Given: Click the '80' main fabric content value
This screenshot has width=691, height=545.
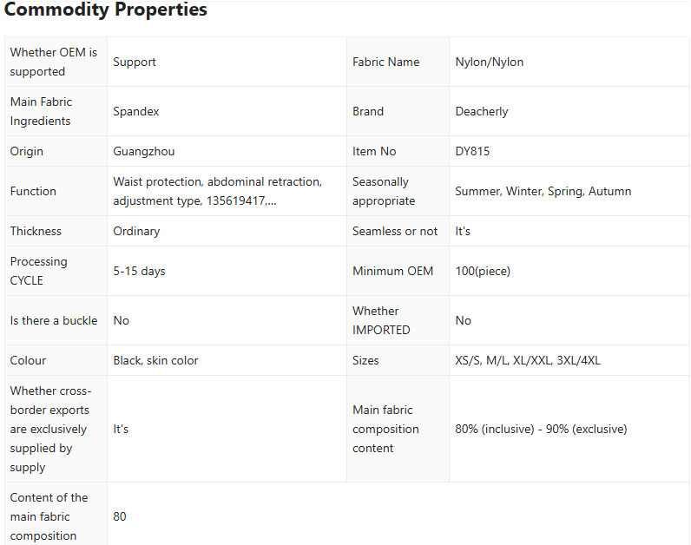Looking at the screenshot, I should 120,516.
